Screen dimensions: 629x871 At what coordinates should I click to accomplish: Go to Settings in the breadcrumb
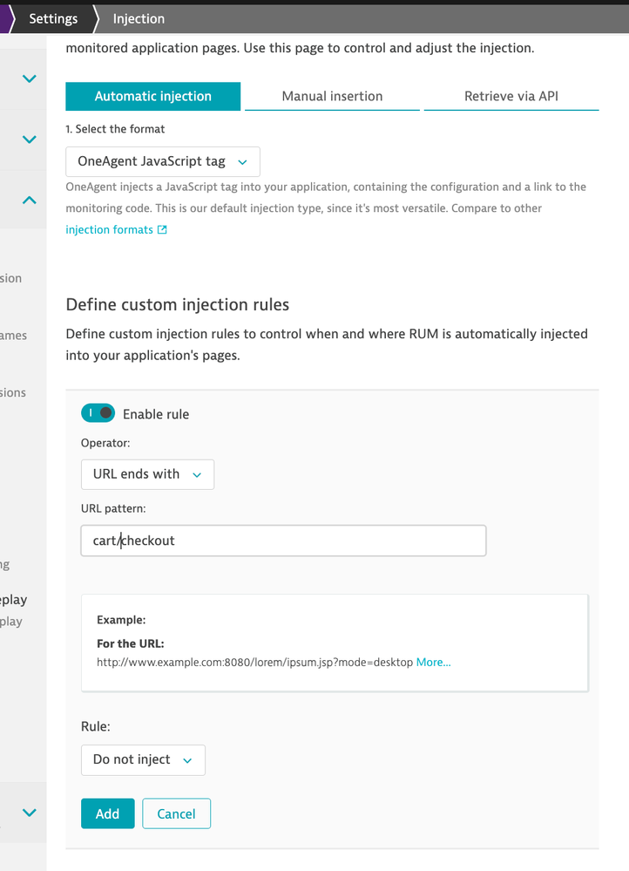(53, 18)
